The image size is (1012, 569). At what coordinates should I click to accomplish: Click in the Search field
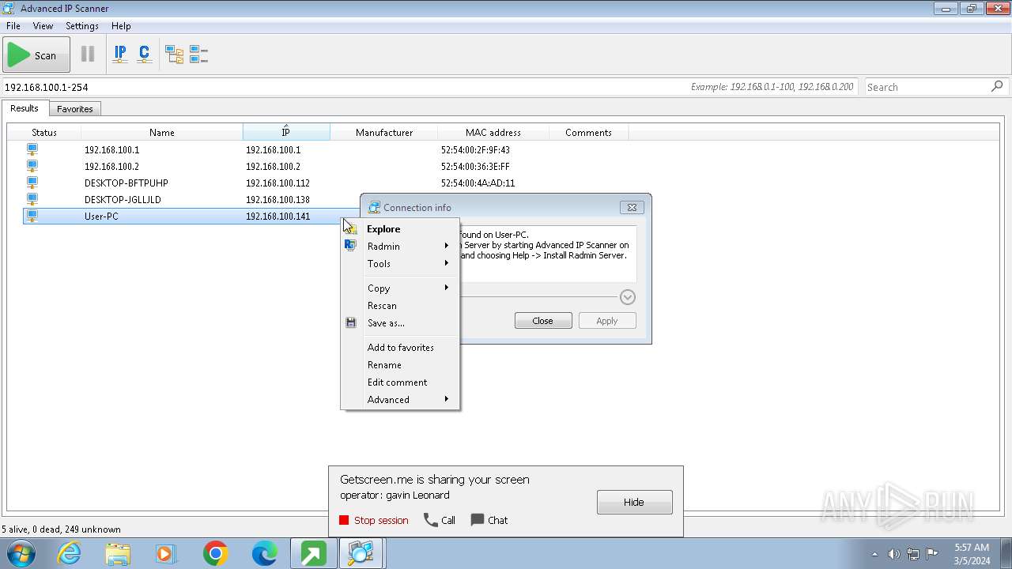pyautogui.click(x=927, y=87)
